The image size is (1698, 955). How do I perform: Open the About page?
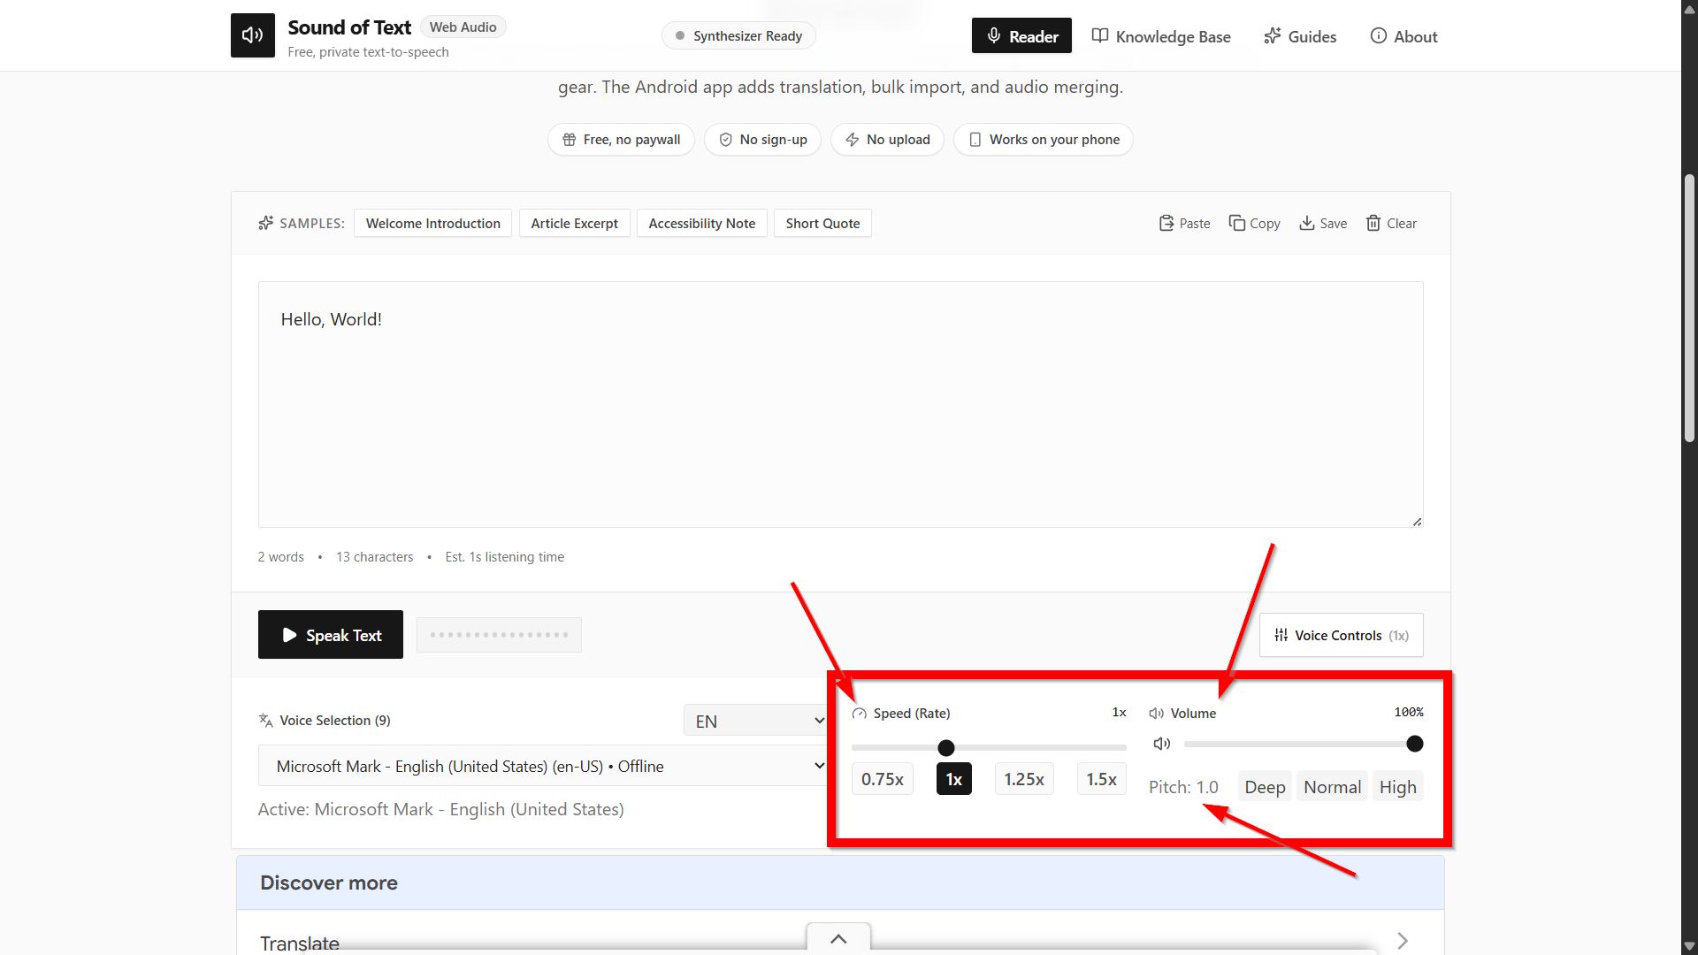click(x=1404, y=36)
